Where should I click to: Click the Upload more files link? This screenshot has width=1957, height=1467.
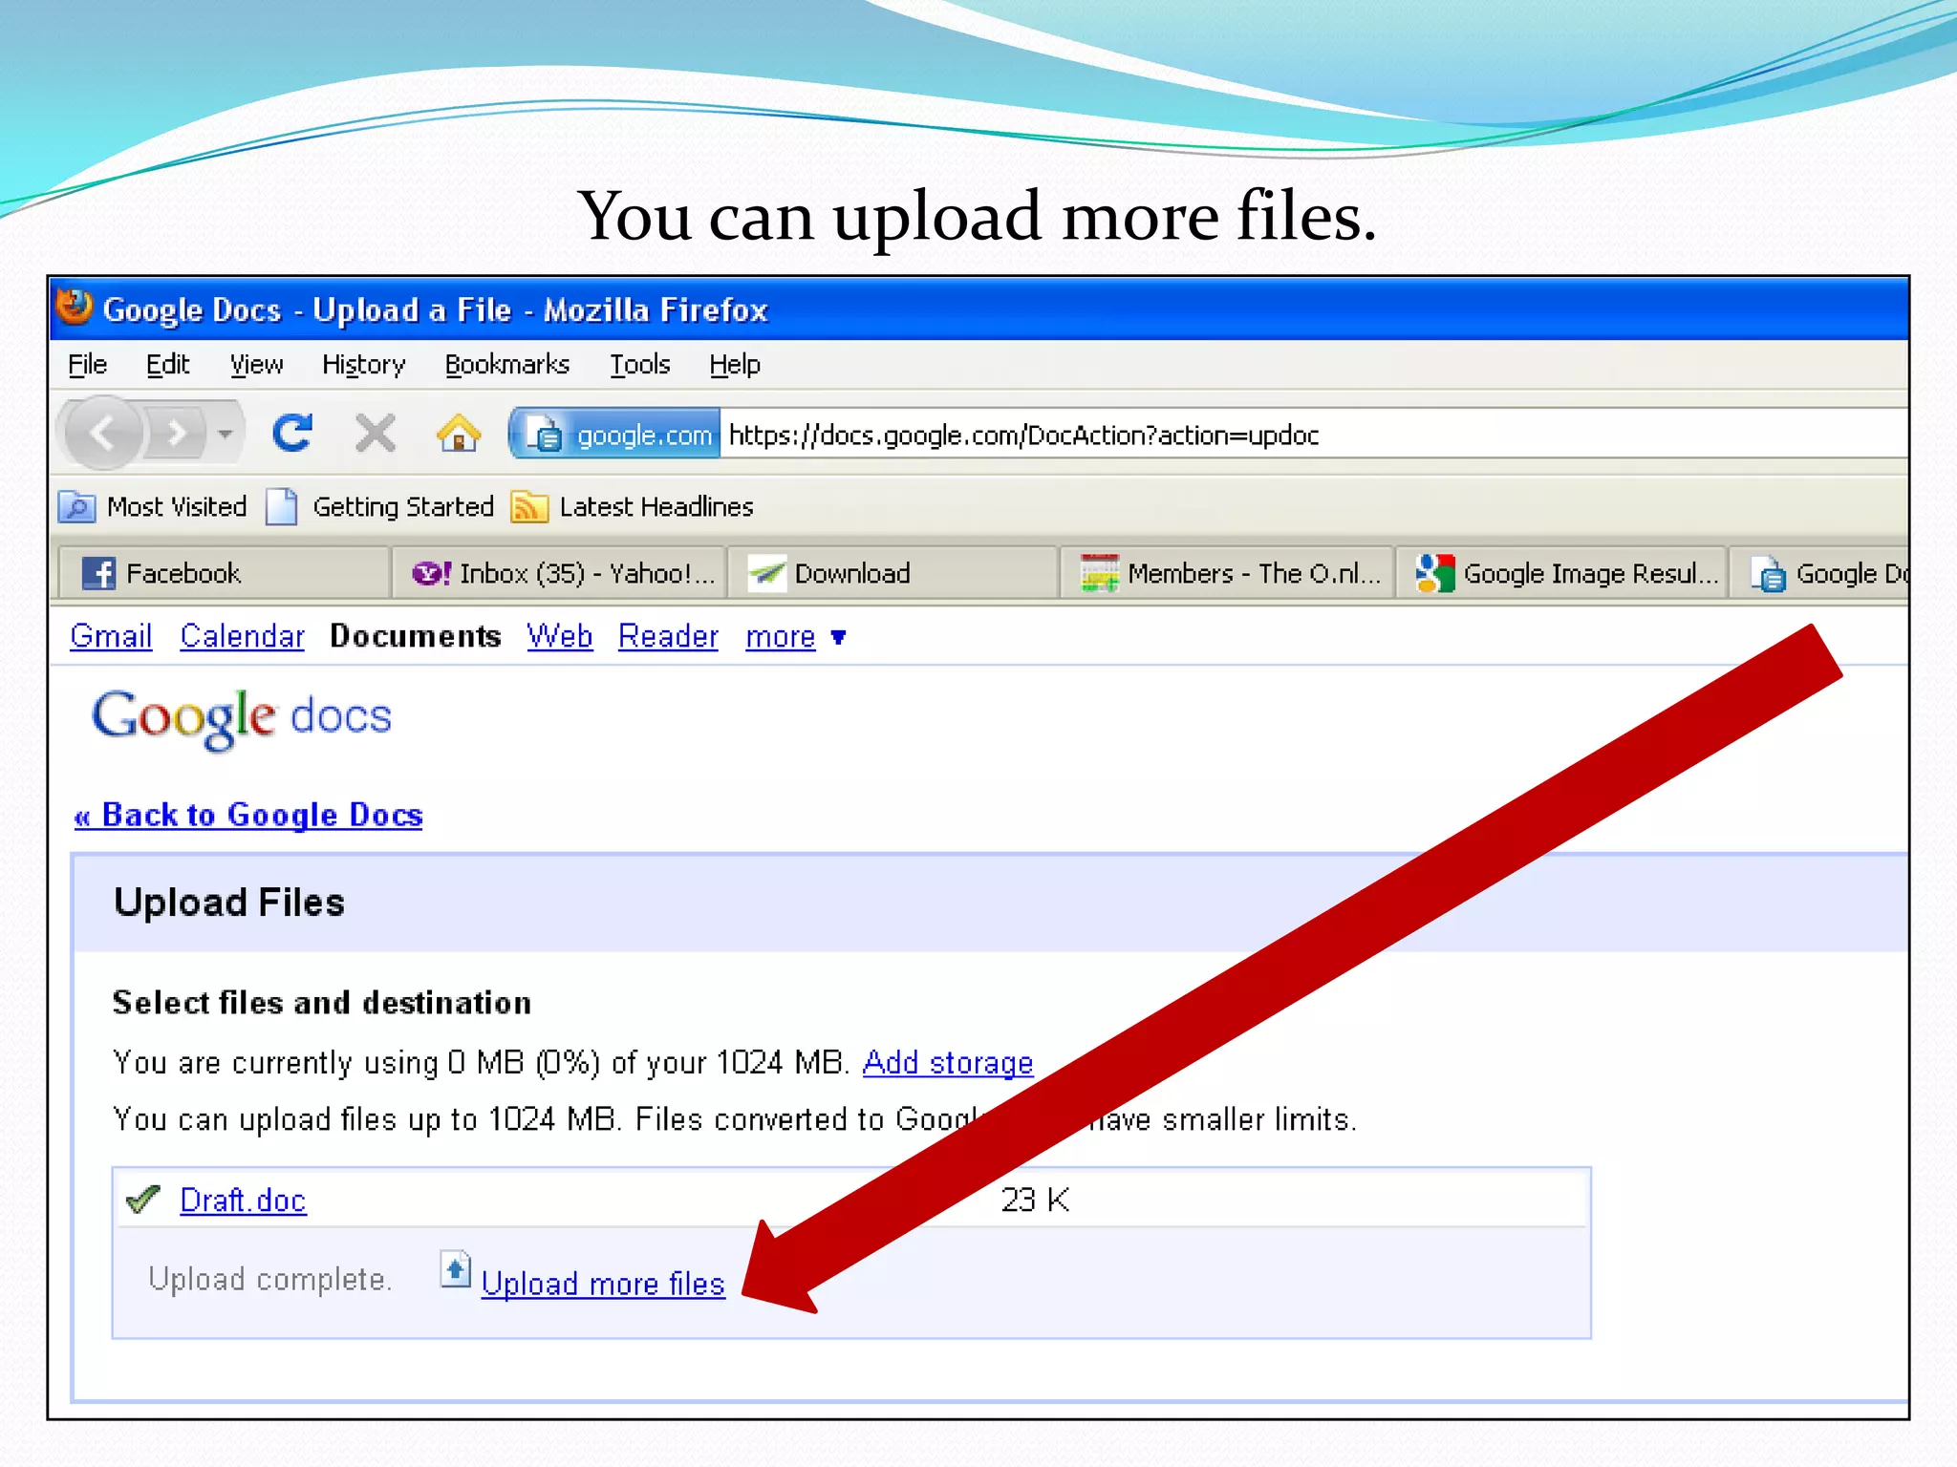pyautogui.click(x=603, y=1284)
